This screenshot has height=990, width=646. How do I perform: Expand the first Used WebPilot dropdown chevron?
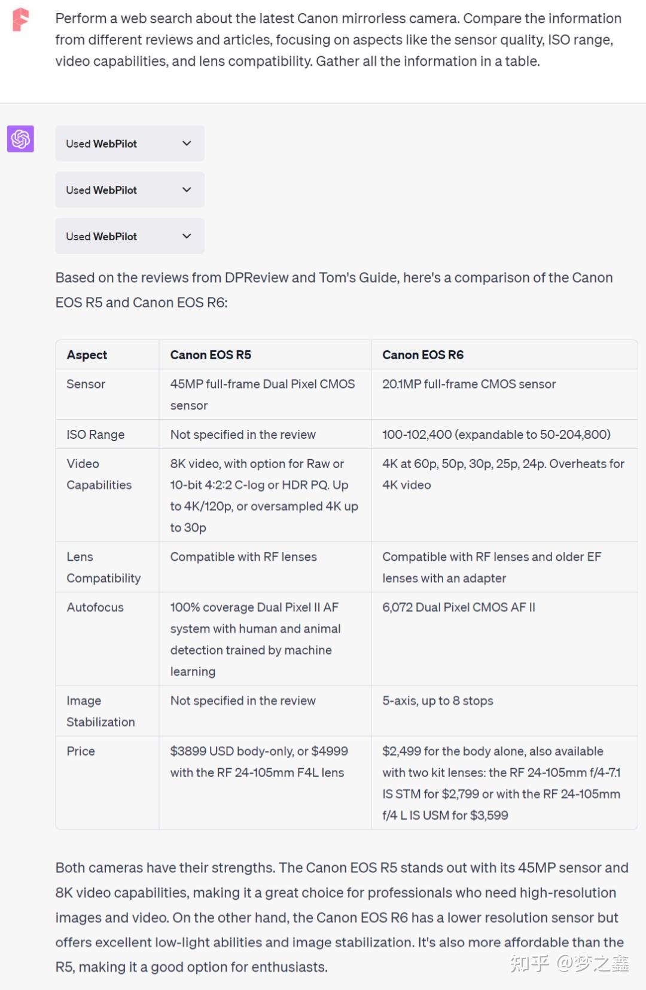[187, 143]
